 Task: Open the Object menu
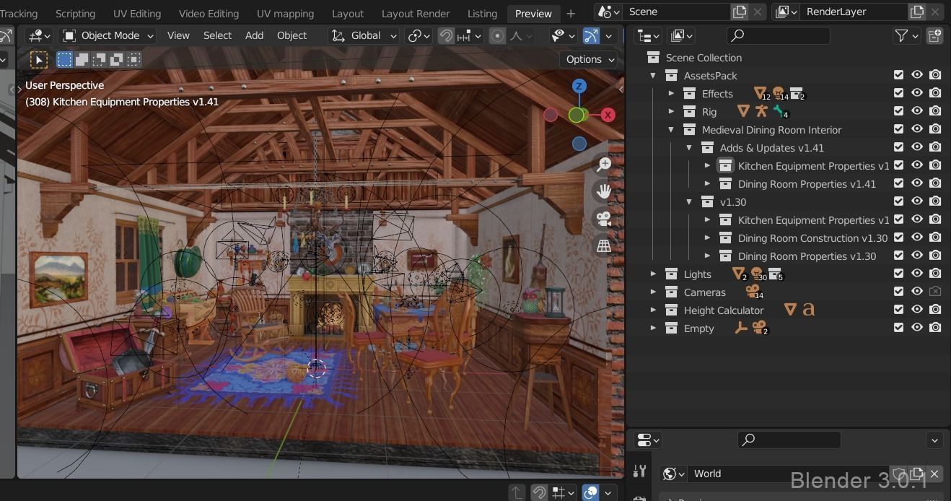tap(292, 35)
